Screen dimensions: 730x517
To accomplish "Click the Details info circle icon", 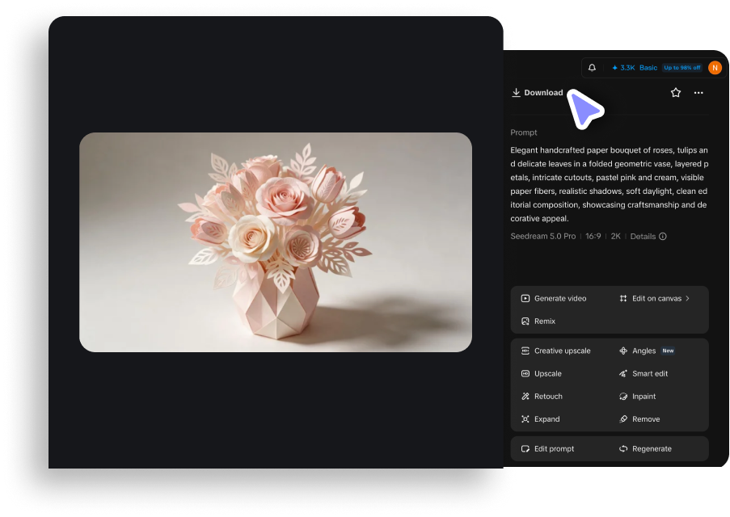I will coord(662,237).
